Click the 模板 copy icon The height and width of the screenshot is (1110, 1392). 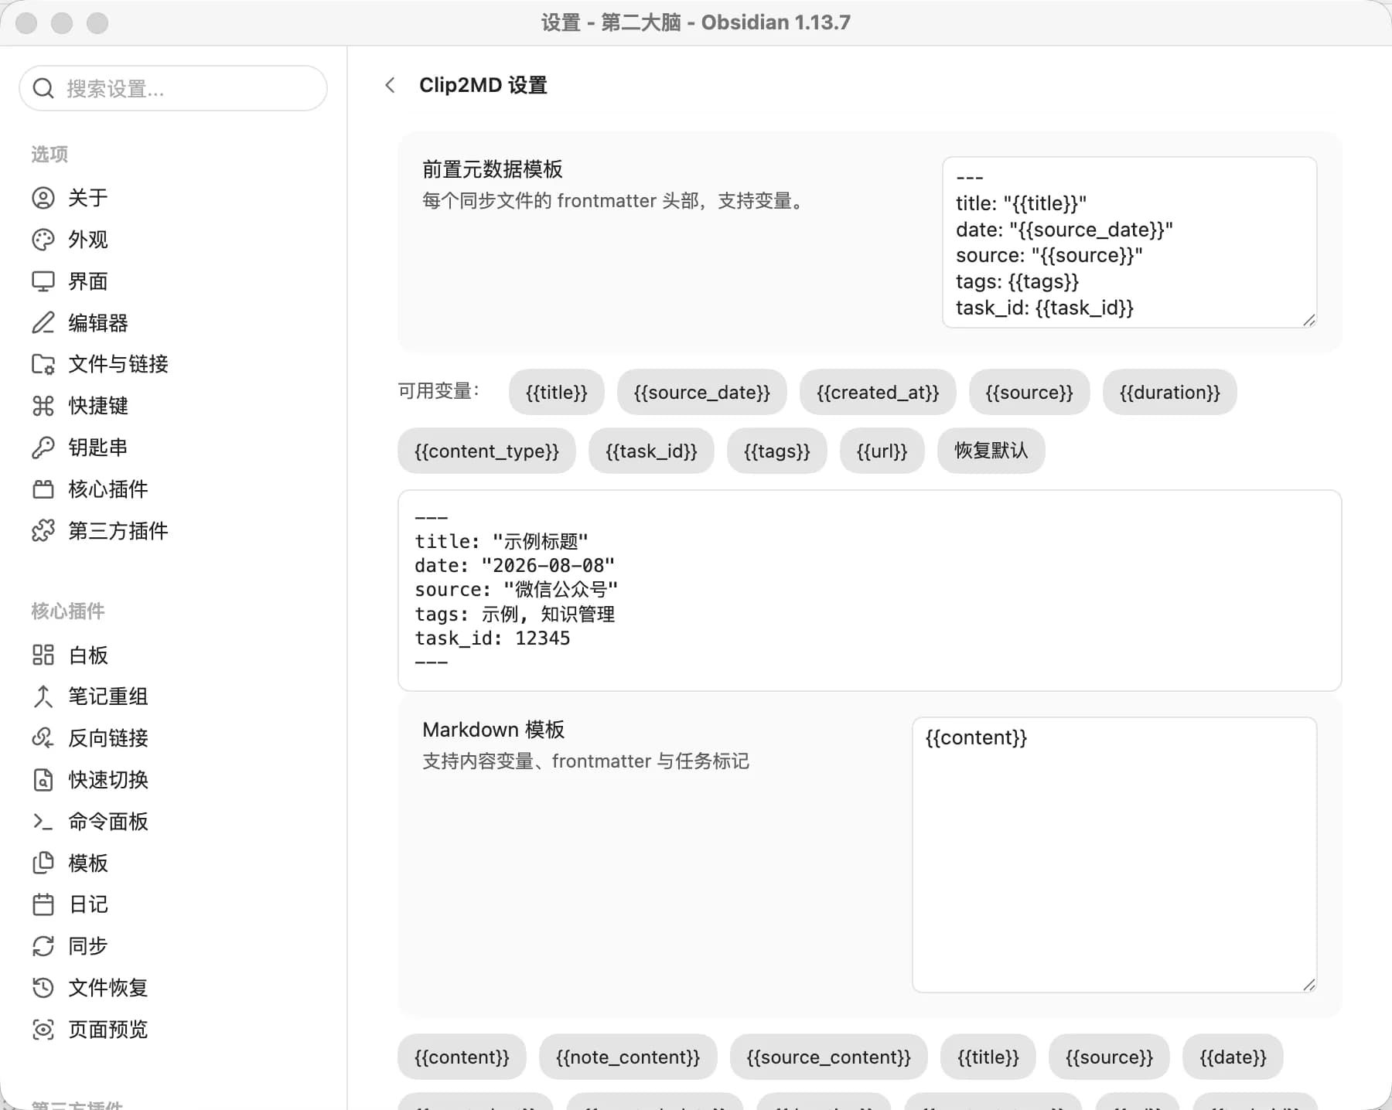point(43,863)
